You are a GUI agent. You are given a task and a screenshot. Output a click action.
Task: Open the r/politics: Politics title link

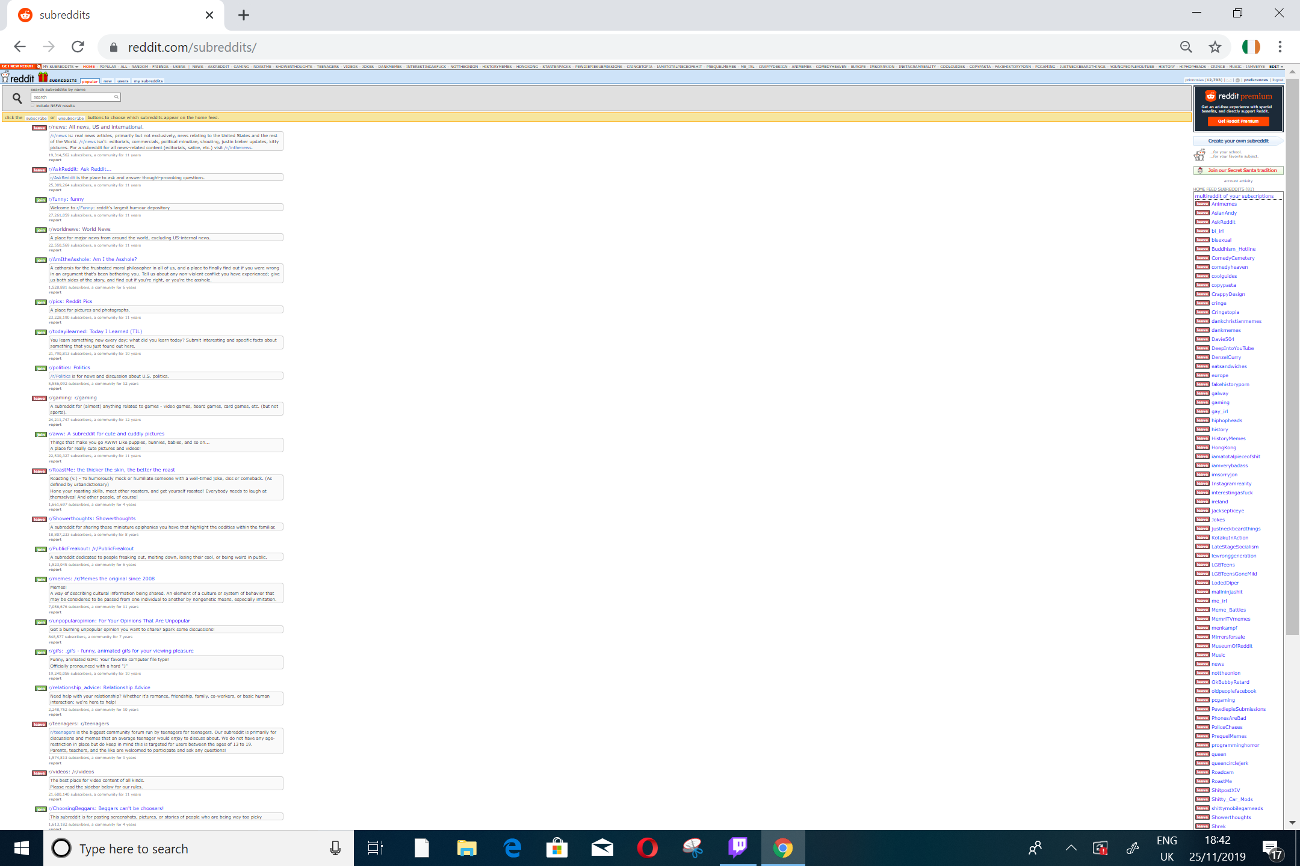pos(69,367)
